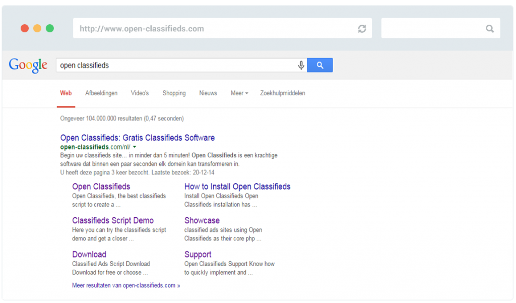Open the Nieuws tab
Screen dimensions: 516x303
click(208, 93)
